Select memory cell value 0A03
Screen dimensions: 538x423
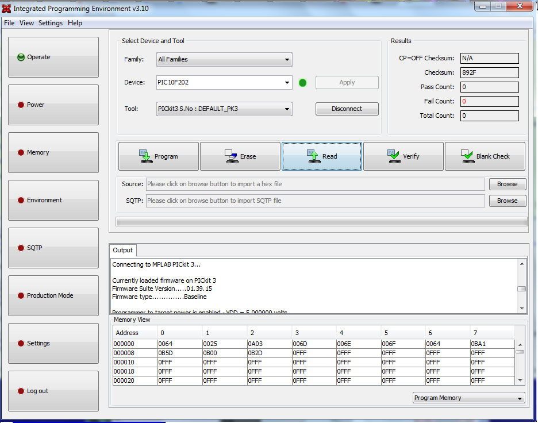[x=270, y=344]
